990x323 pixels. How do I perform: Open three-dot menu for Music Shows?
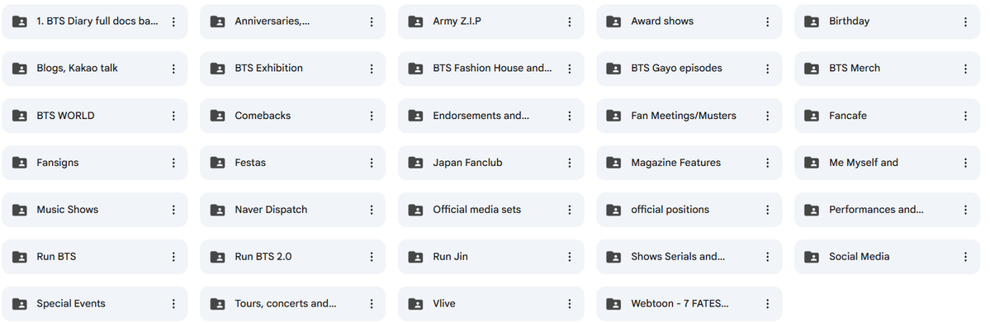[173, 210]
